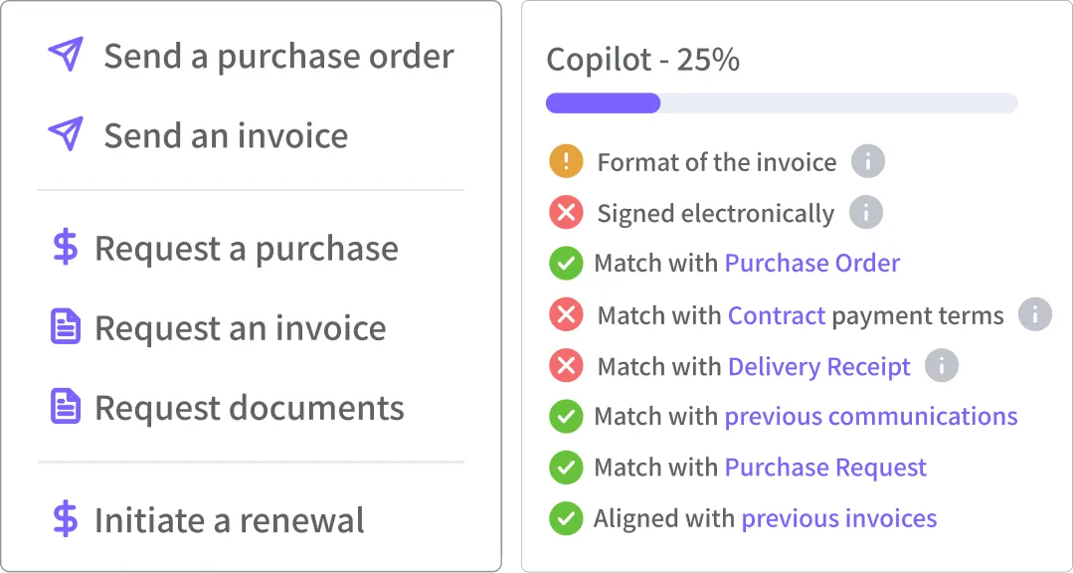Select the 'Send a purchase order' menu entry

[x=276, y=57]
